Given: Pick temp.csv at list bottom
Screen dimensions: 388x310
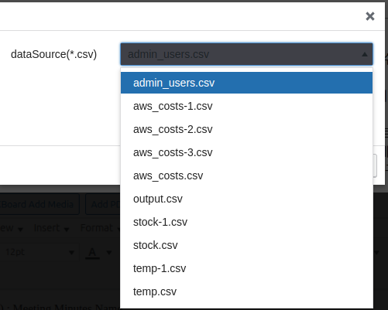Looking at the screenshot, I should tap(246, 291).
